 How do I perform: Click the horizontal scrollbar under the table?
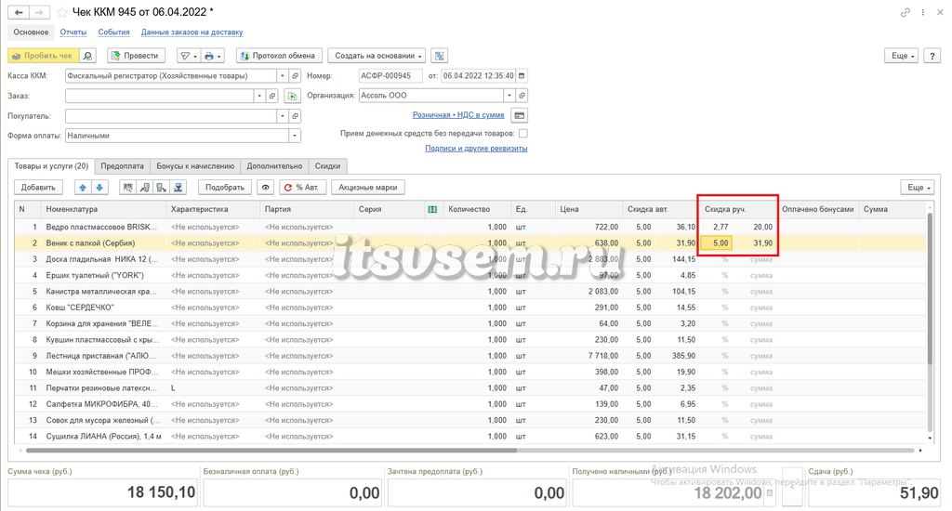(271, 451)
